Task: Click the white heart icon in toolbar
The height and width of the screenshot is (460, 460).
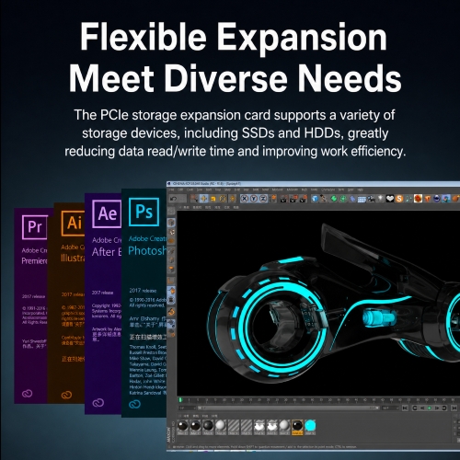Action: [x=390, y=199]
